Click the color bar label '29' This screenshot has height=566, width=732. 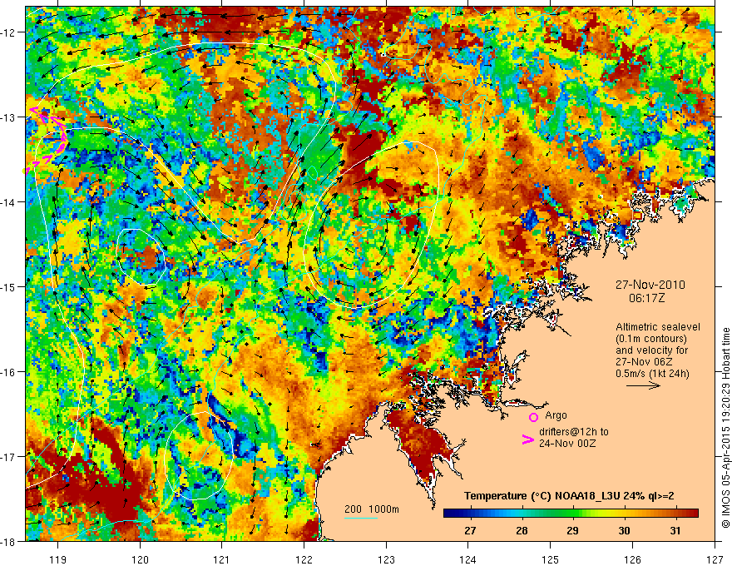pos(573,530)
